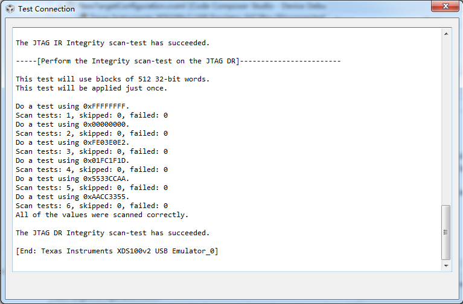463x304 pixels.
Task: Click the scrollbar down arrow
Action: [x=446, y=265]
